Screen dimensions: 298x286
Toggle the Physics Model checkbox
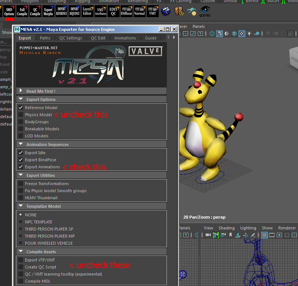pyautogui.click(x=21, y=115)
